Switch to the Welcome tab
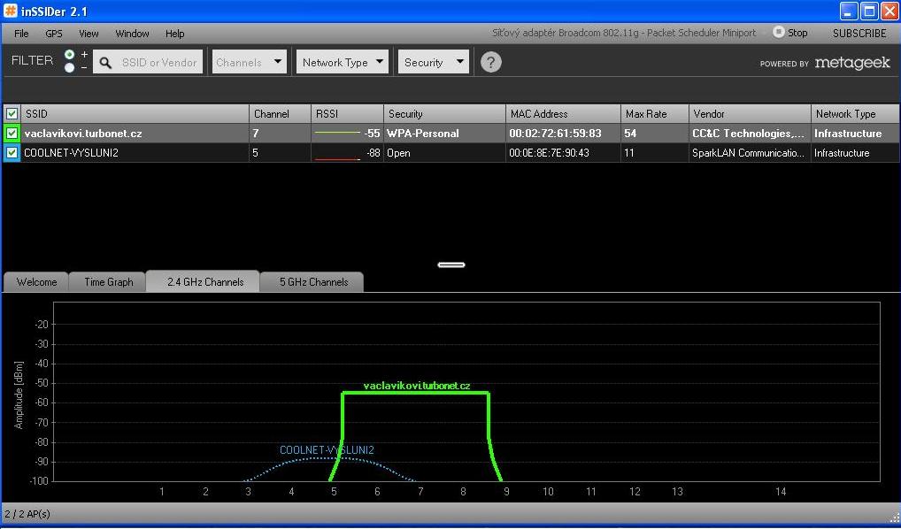 36,282
